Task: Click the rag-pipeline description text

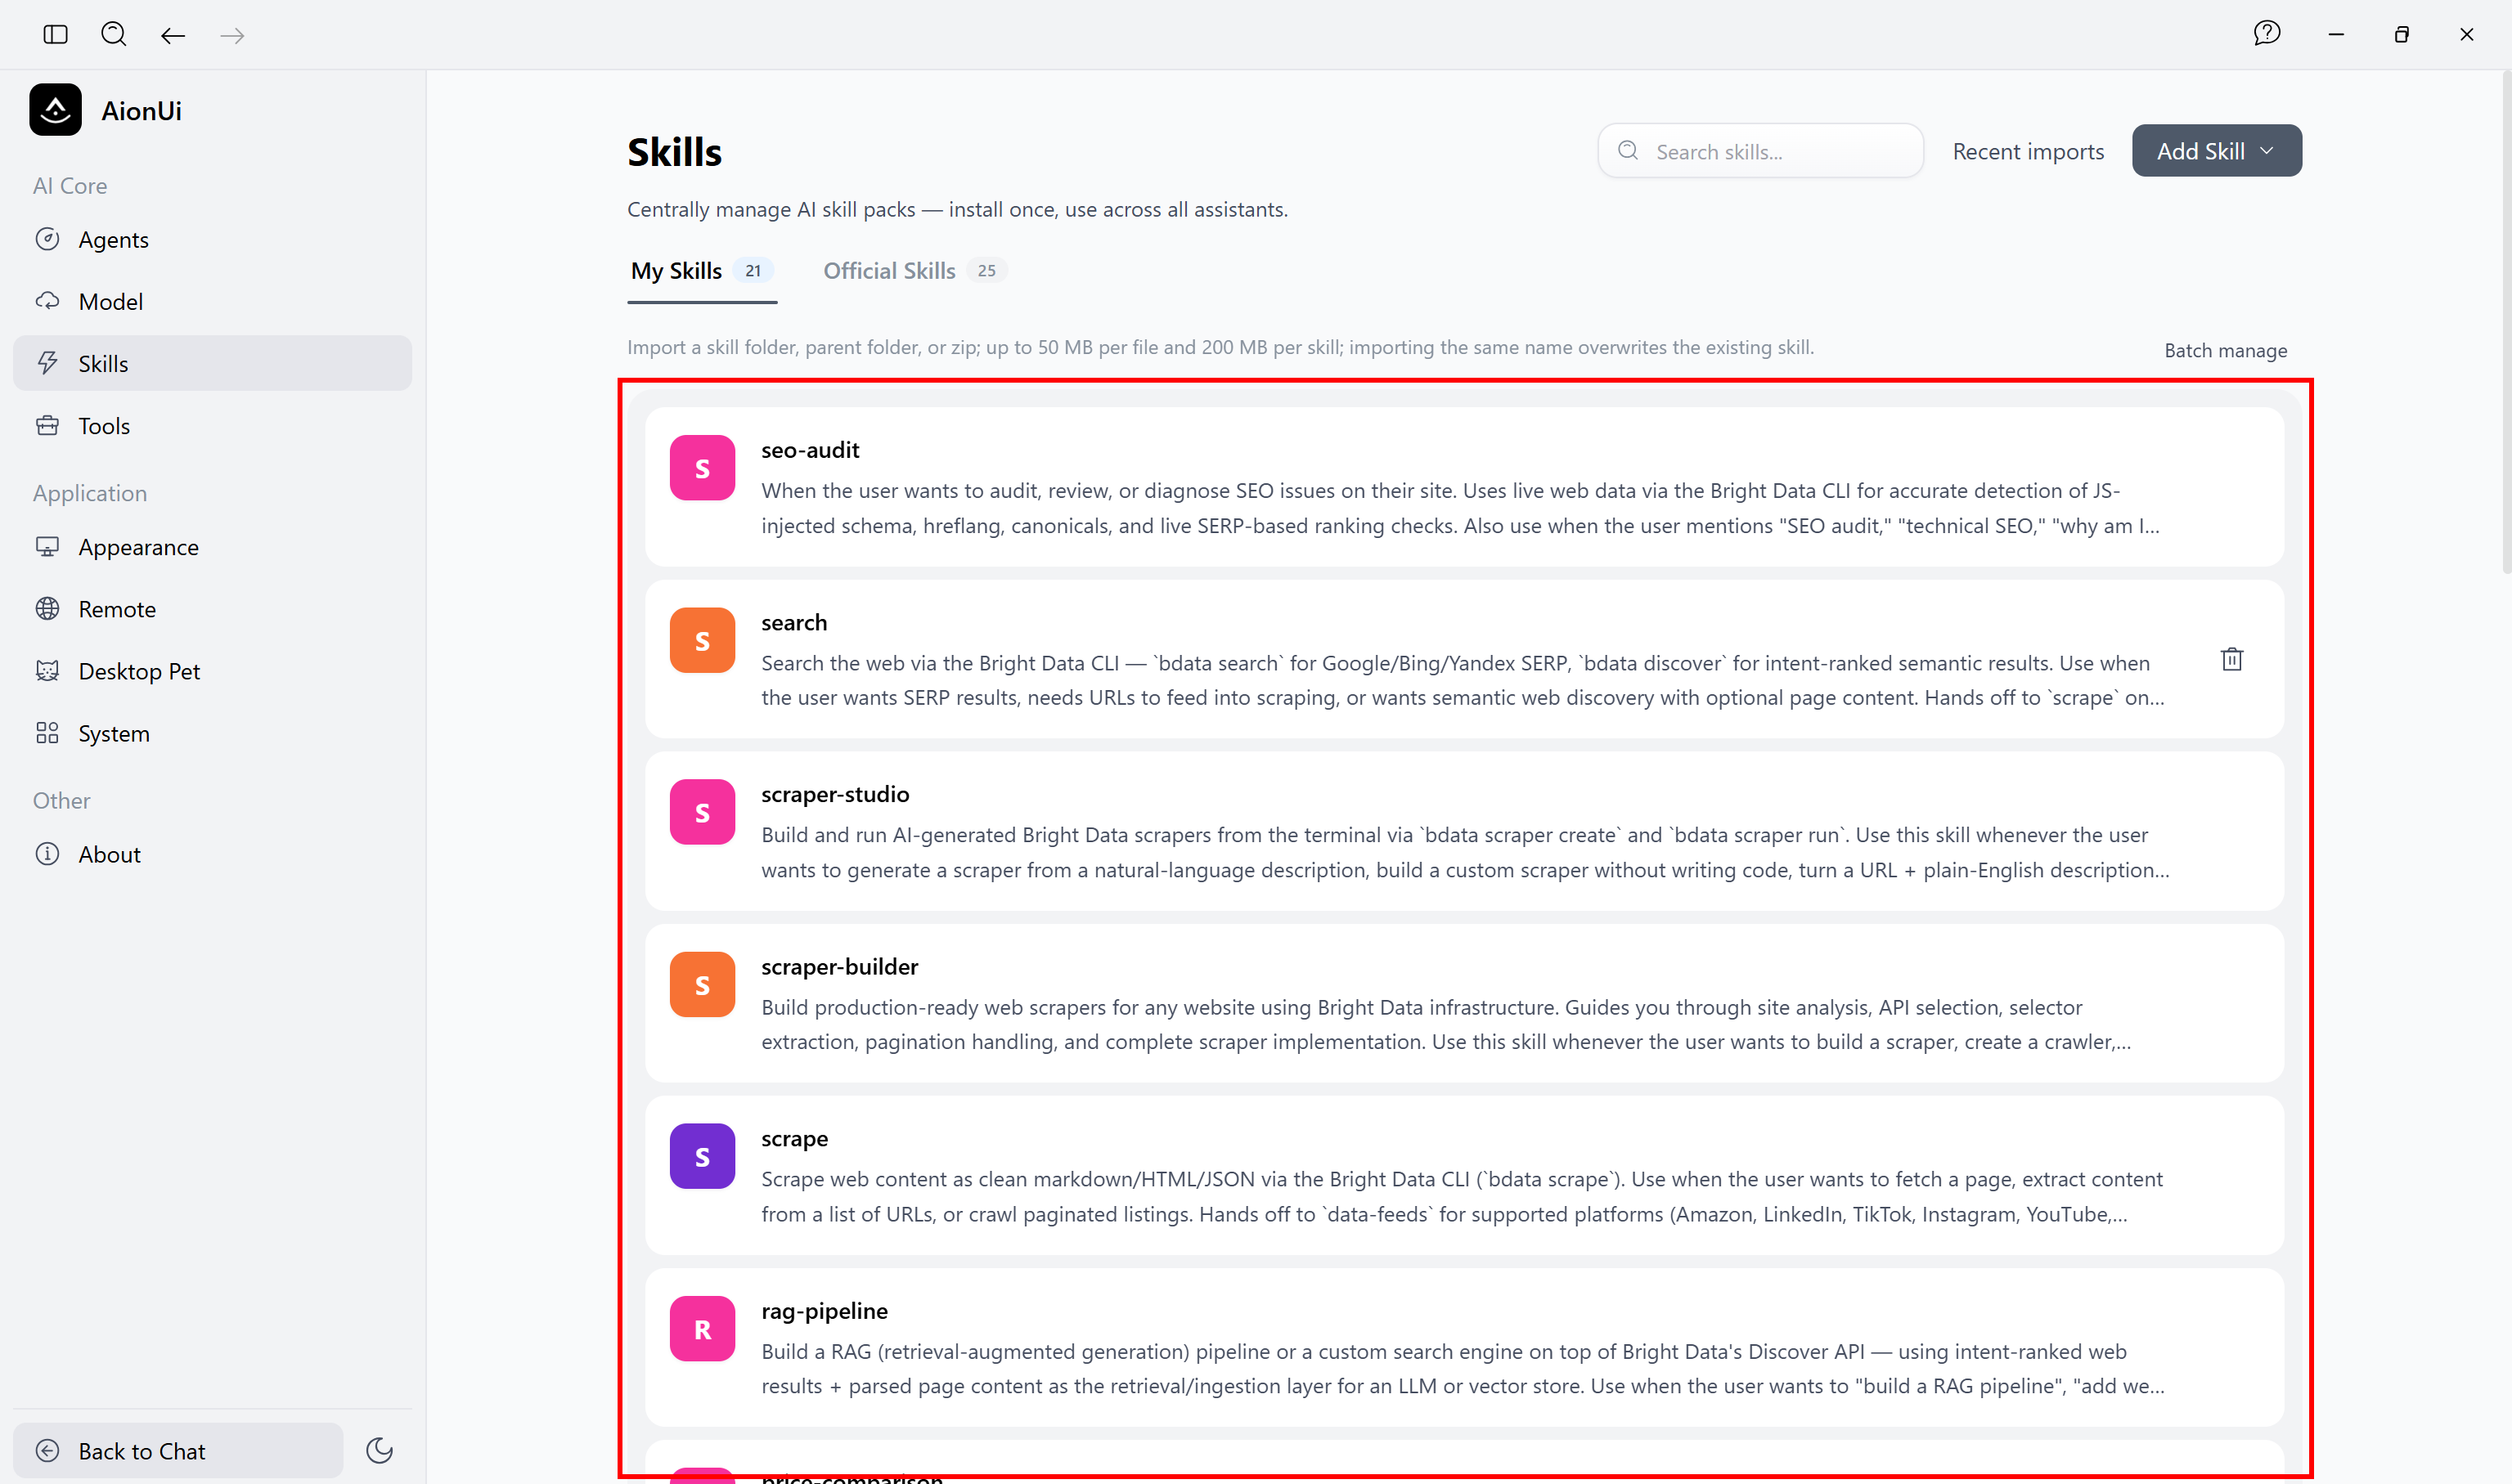Action: pos(1463,1369)
